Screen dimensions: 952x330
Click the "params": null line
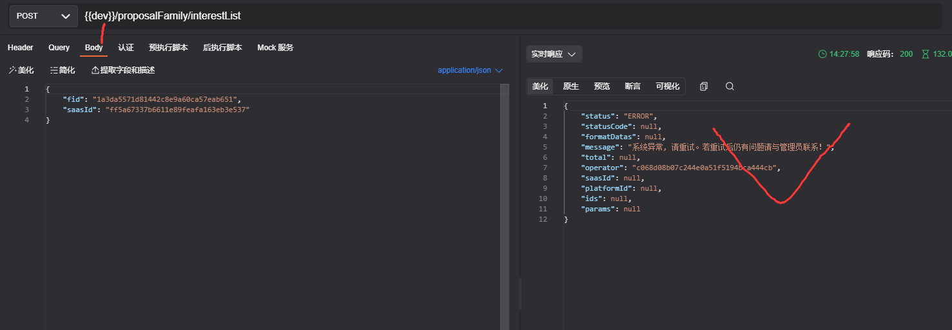(x=610, y=209)
